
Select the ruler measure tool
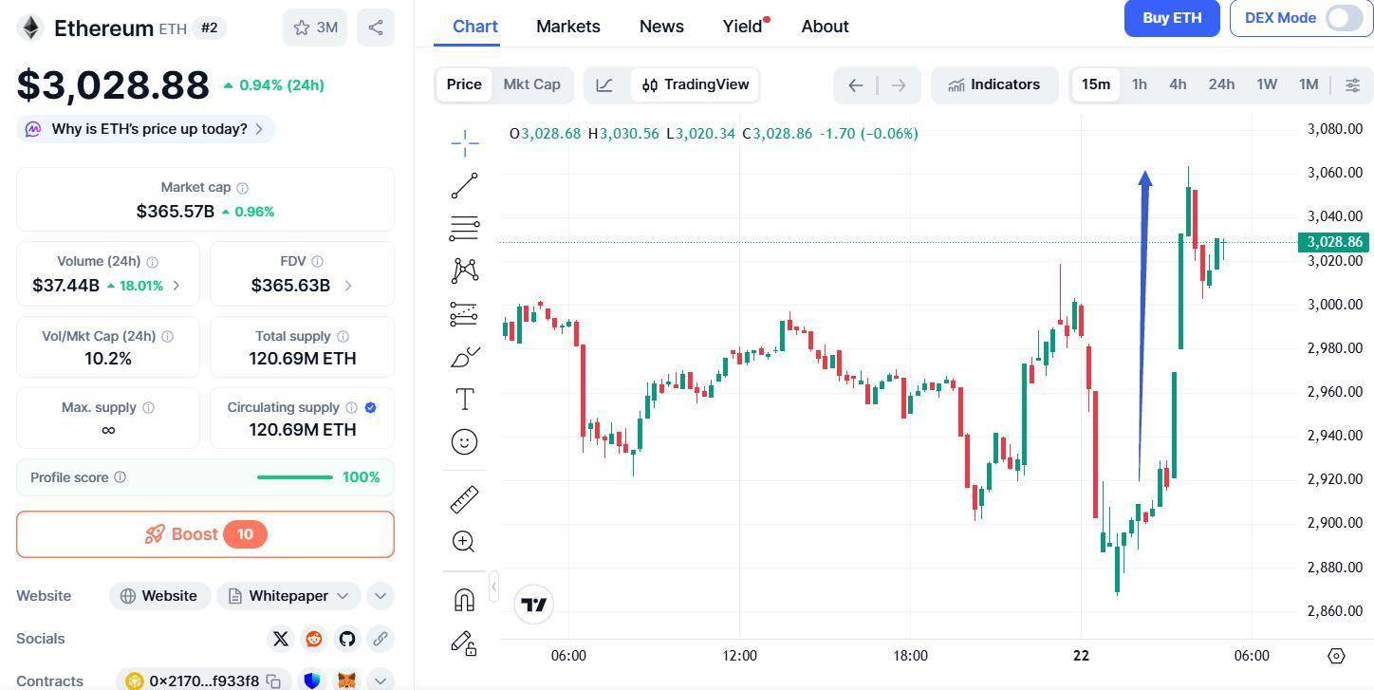[x=464, y=499]
